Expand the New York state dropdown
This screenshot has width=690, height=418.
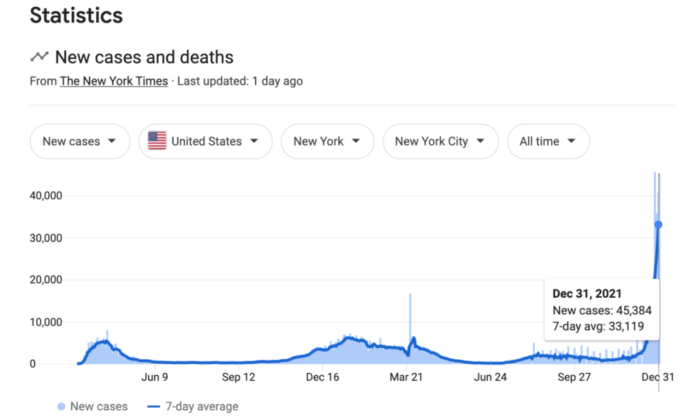pyautogui.click(x=326, y=141)
